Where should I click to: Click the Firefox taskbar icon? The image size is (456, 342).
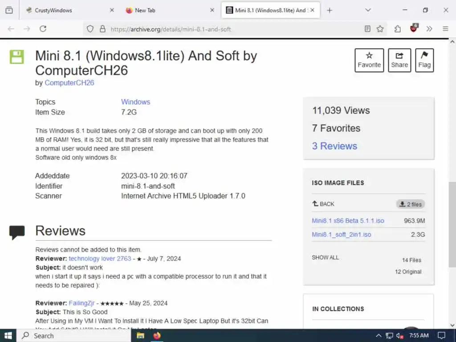[157, 336]
